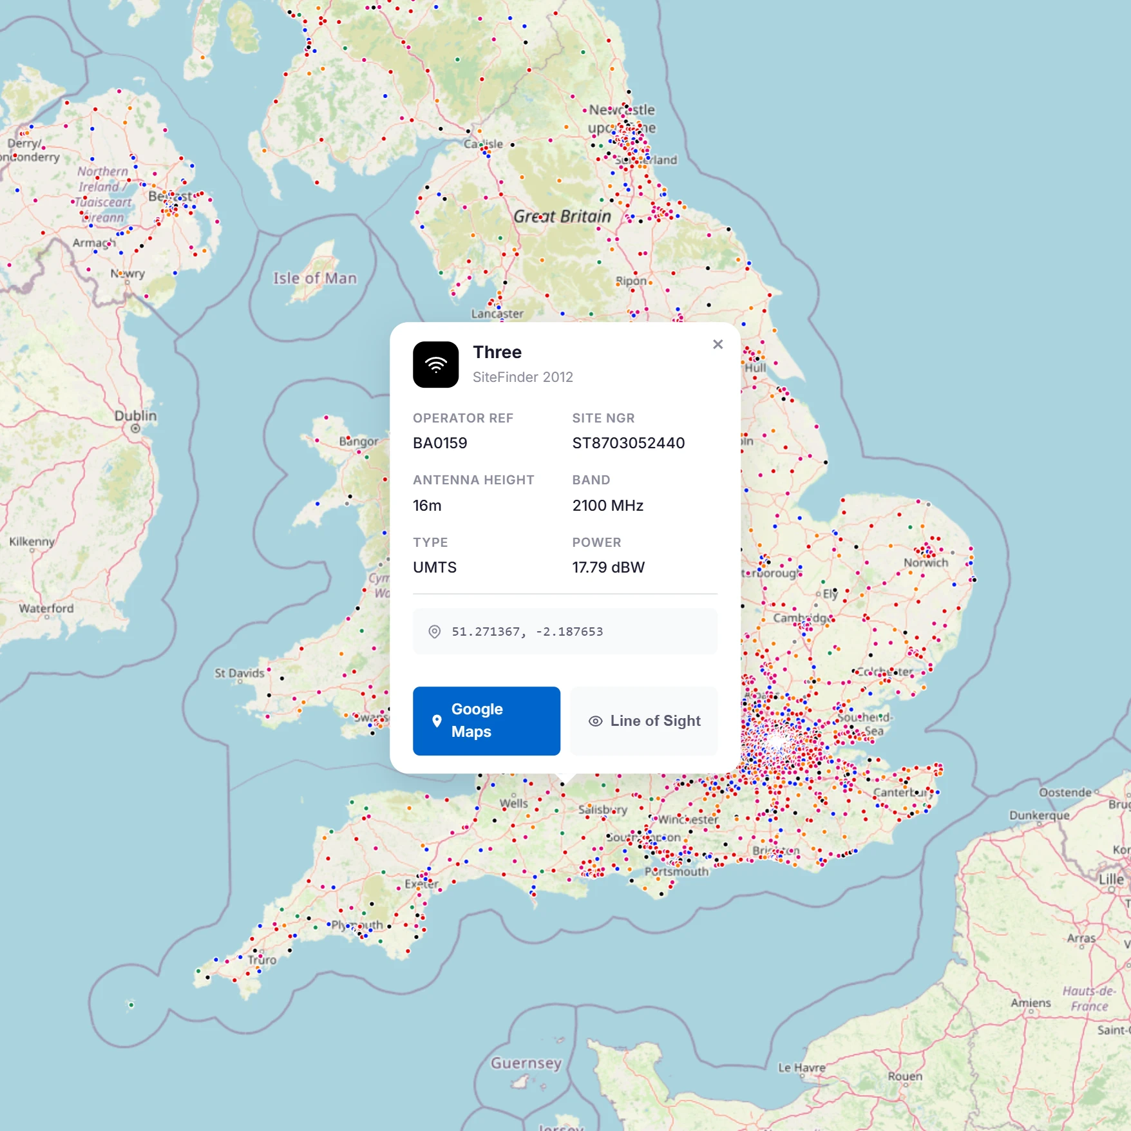Click the Oostende map label
Image resolution: width=1131 pixels, height=1131 pixels.
(1065, 792)
